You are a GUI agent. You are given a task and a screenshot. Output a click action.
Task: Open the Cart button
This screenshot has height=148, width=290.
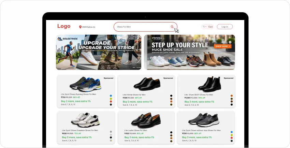click(x=208, y=27)
